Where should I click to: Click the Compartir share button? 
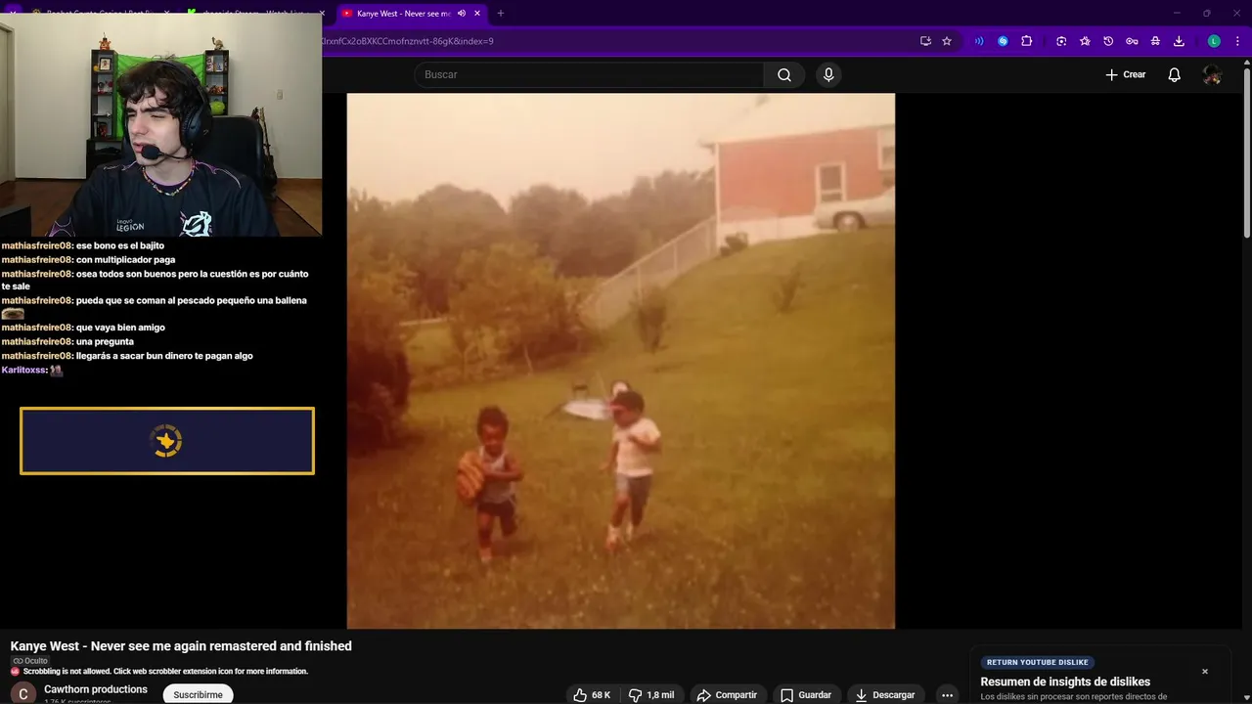[727, 695]
